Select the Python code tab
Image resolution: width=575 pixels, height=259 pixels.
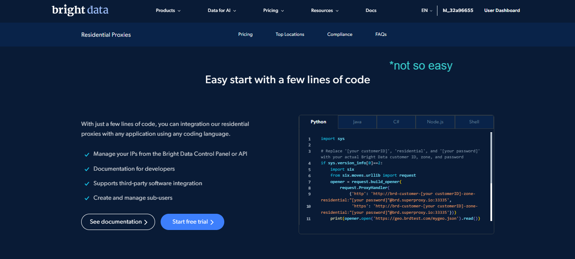click(x=318, y=122)
